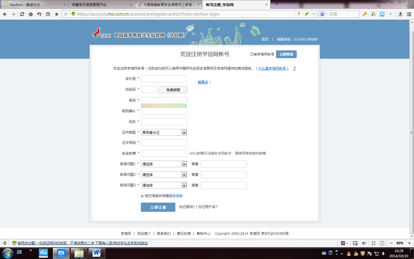414x259 pixels.
Task: Open the 忘记密码? link
Action: click(x=187, y=207)
